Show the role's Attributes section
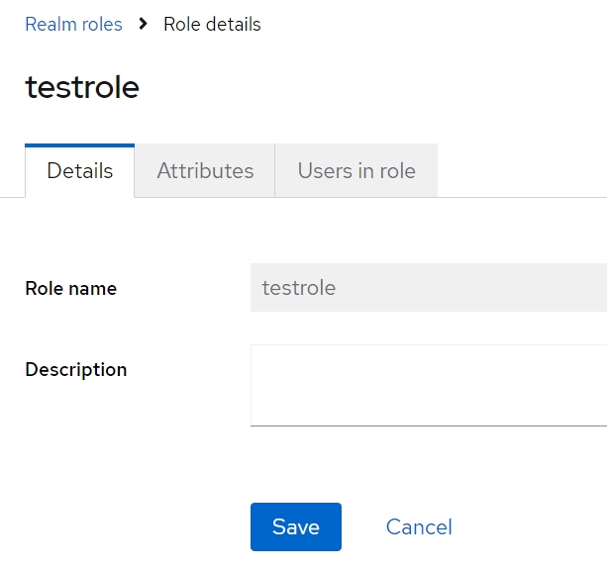 [205, 171]
